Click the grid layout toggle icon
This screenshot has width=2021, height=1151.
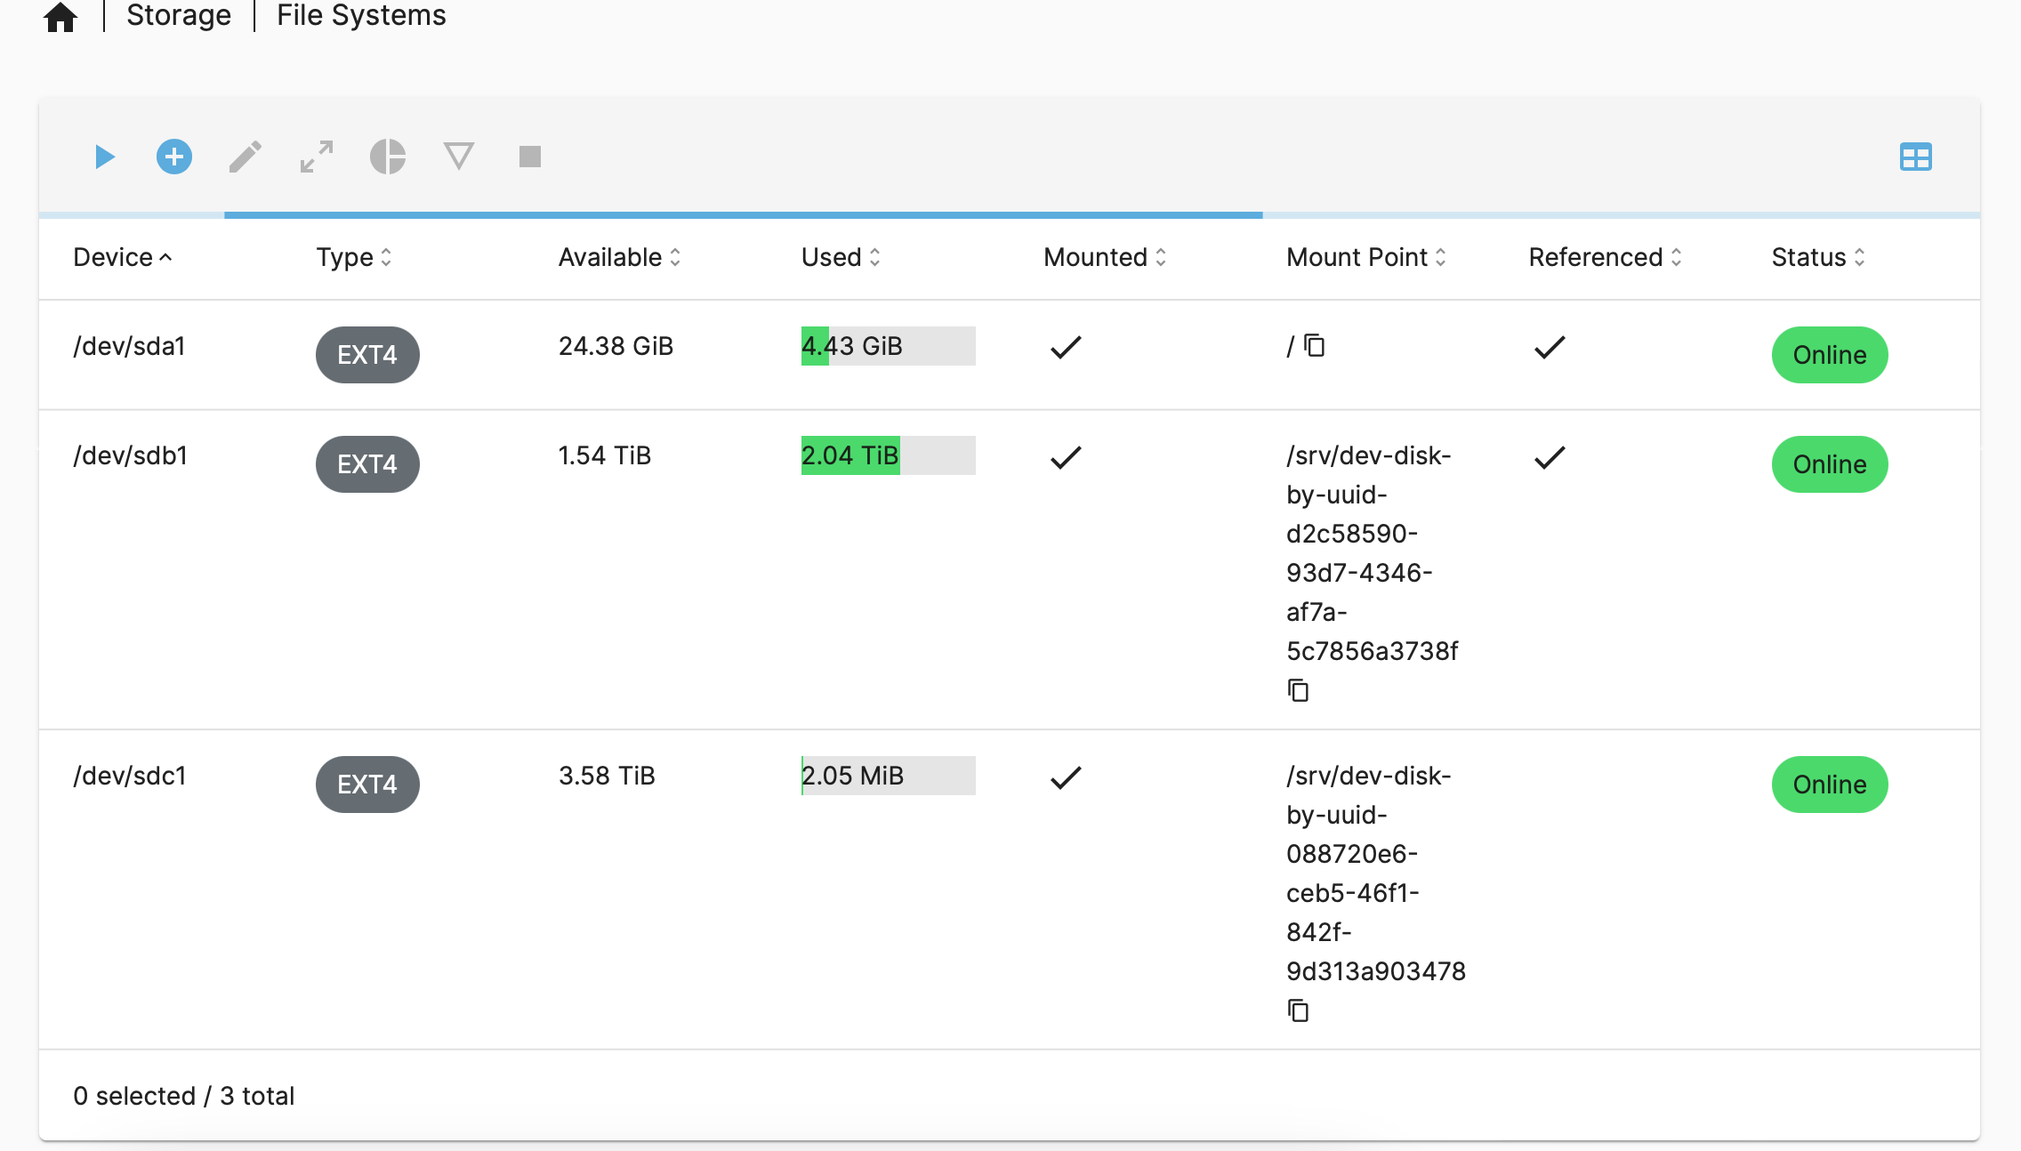1919,156
